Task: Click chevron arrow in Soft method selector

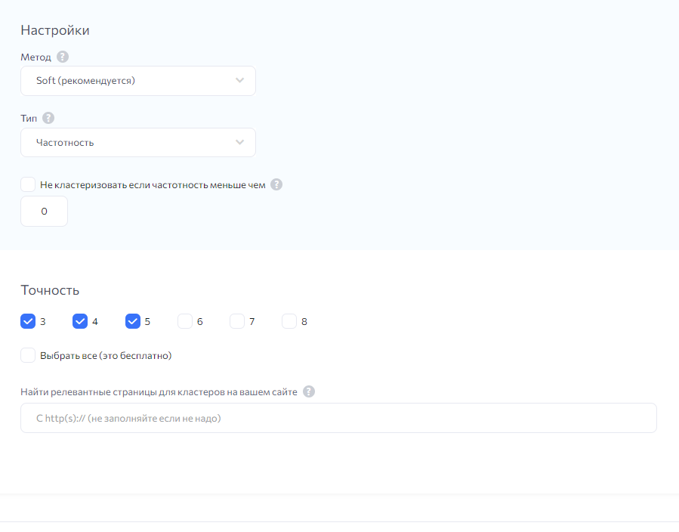Action: point(239,80)
